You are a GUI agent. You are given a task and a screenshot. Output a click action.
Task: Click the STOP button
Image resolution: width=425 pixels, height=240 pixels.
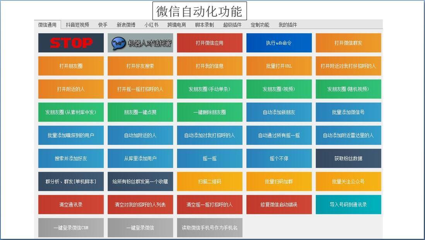coord(70,43)
